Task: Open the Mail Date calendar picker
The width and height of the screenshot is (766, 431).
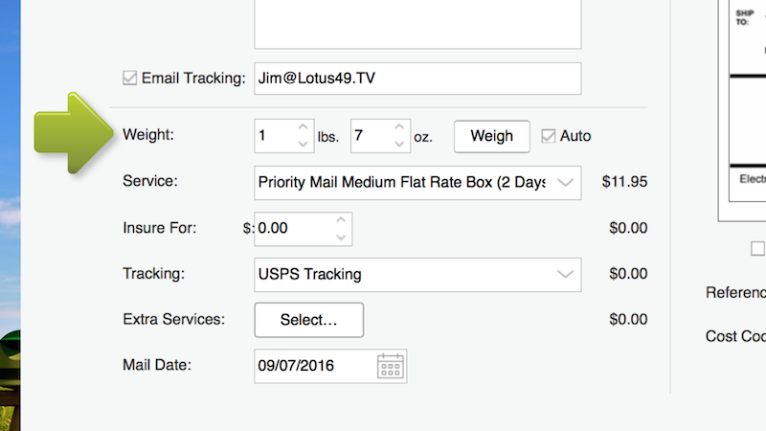Action: [391, 366]
